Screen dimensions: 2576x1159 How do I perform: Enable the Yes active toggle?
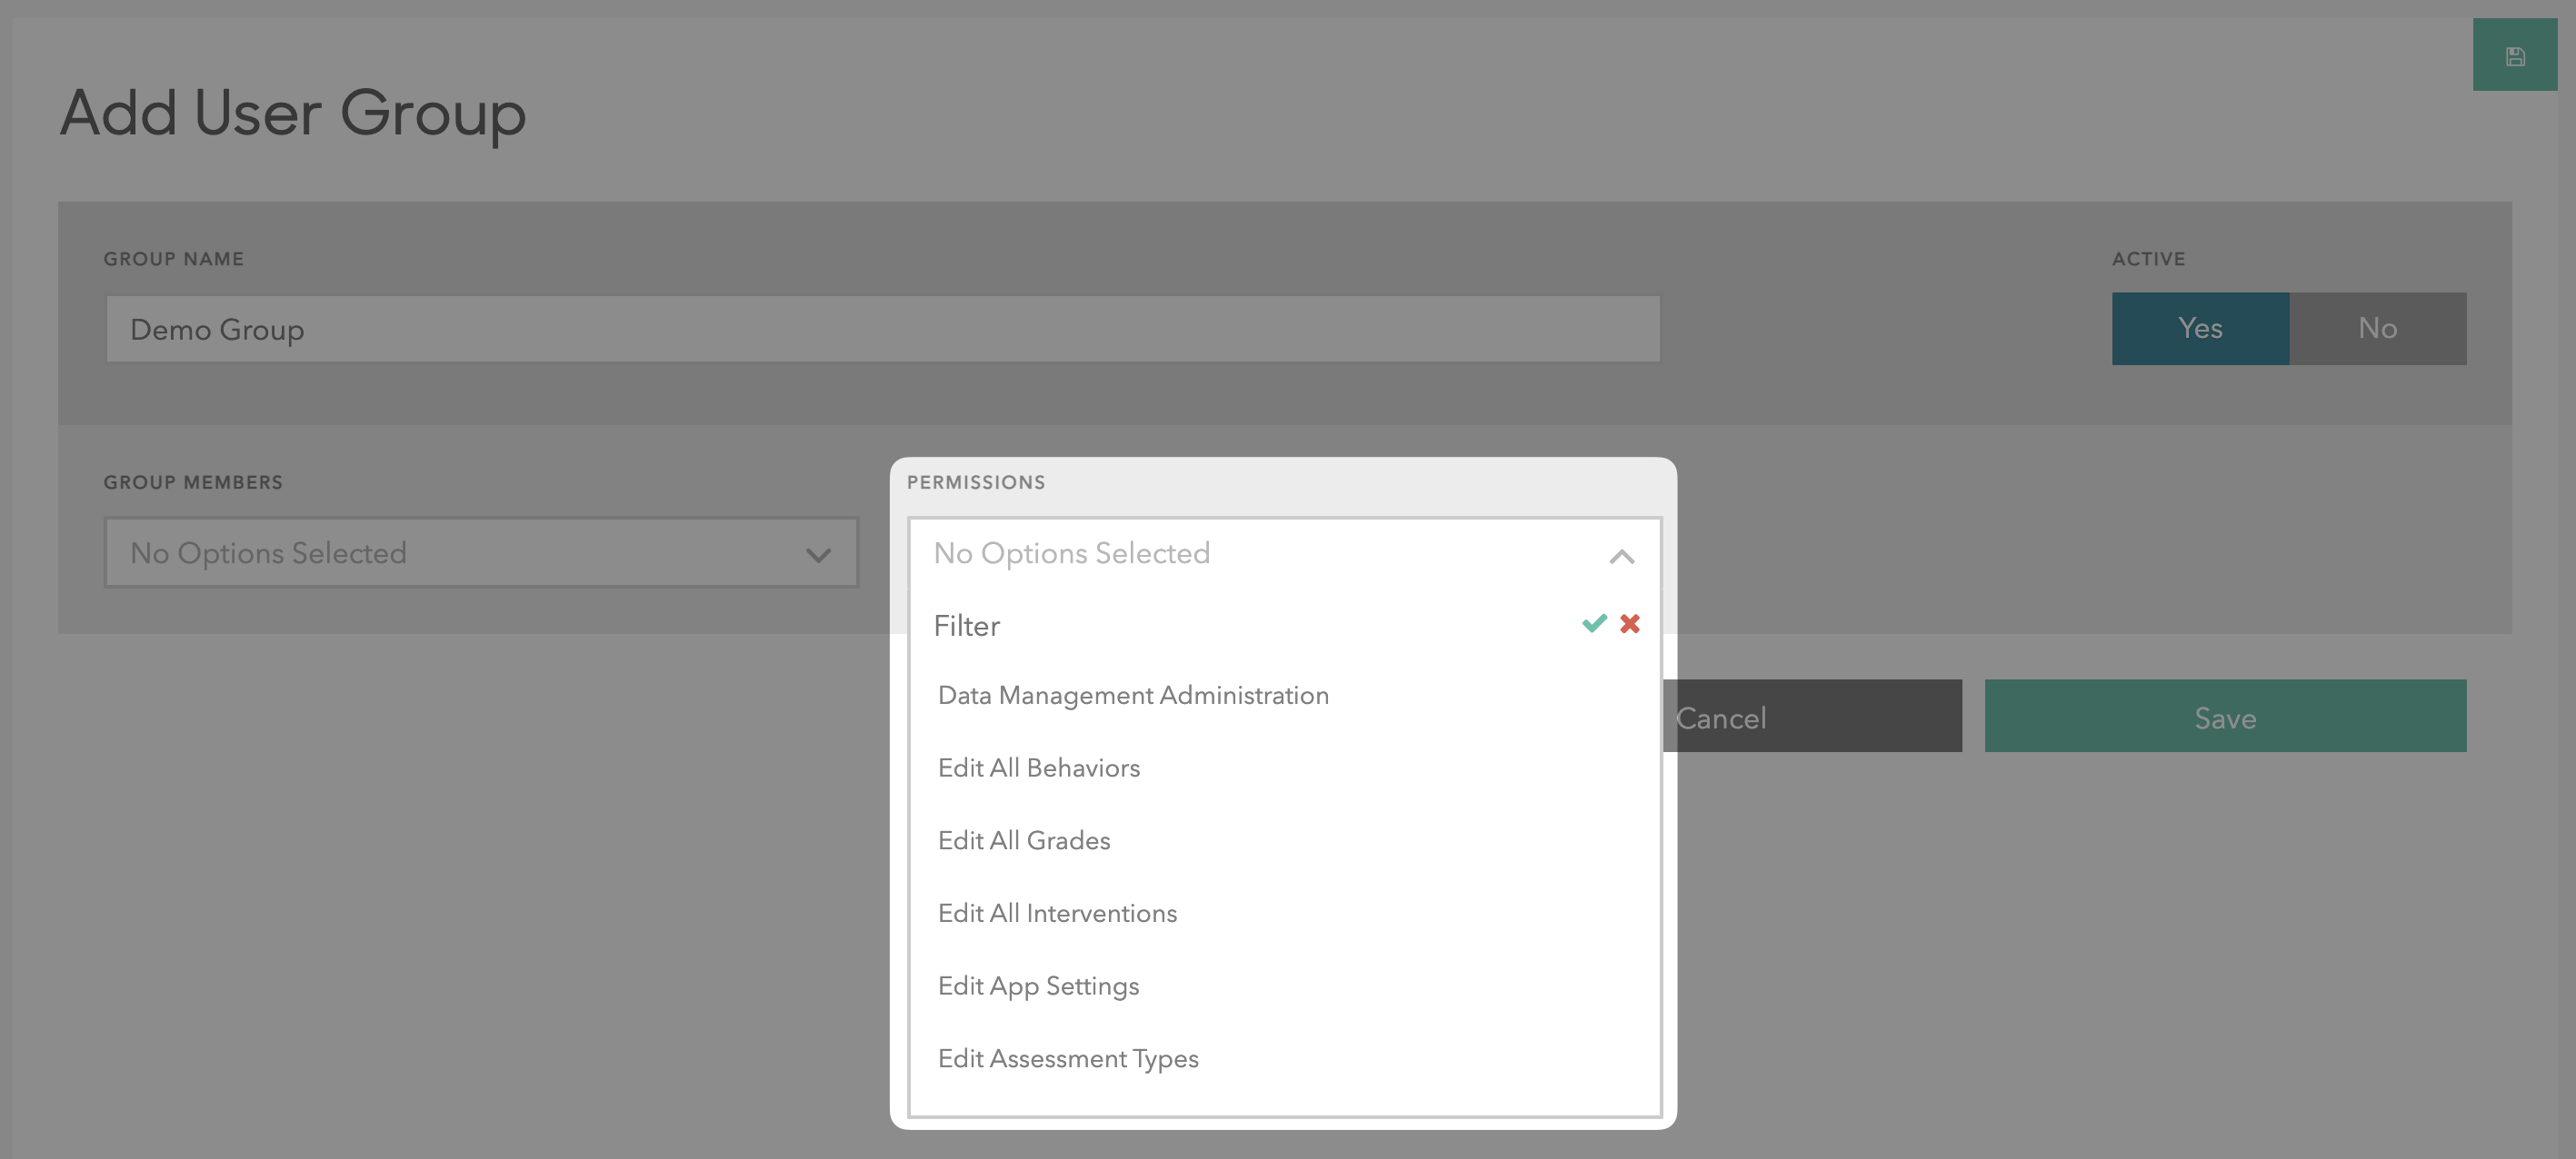pos(2200,328)
